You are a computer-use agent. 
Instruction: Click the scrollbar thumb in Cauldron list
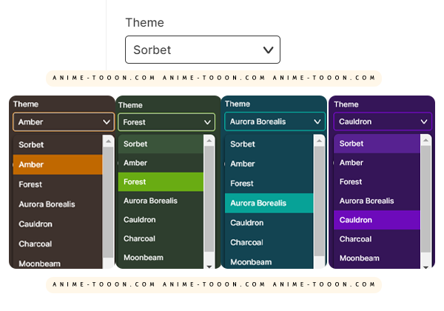point(426,199)
